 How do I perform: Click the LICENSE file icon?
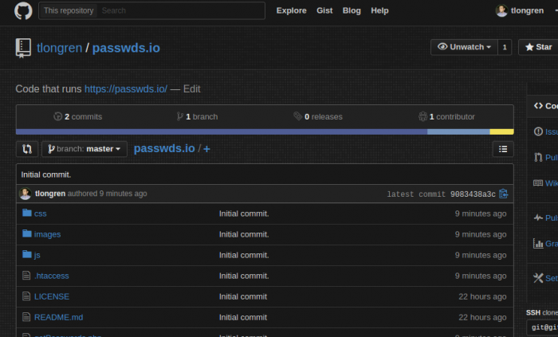[26, 296]
